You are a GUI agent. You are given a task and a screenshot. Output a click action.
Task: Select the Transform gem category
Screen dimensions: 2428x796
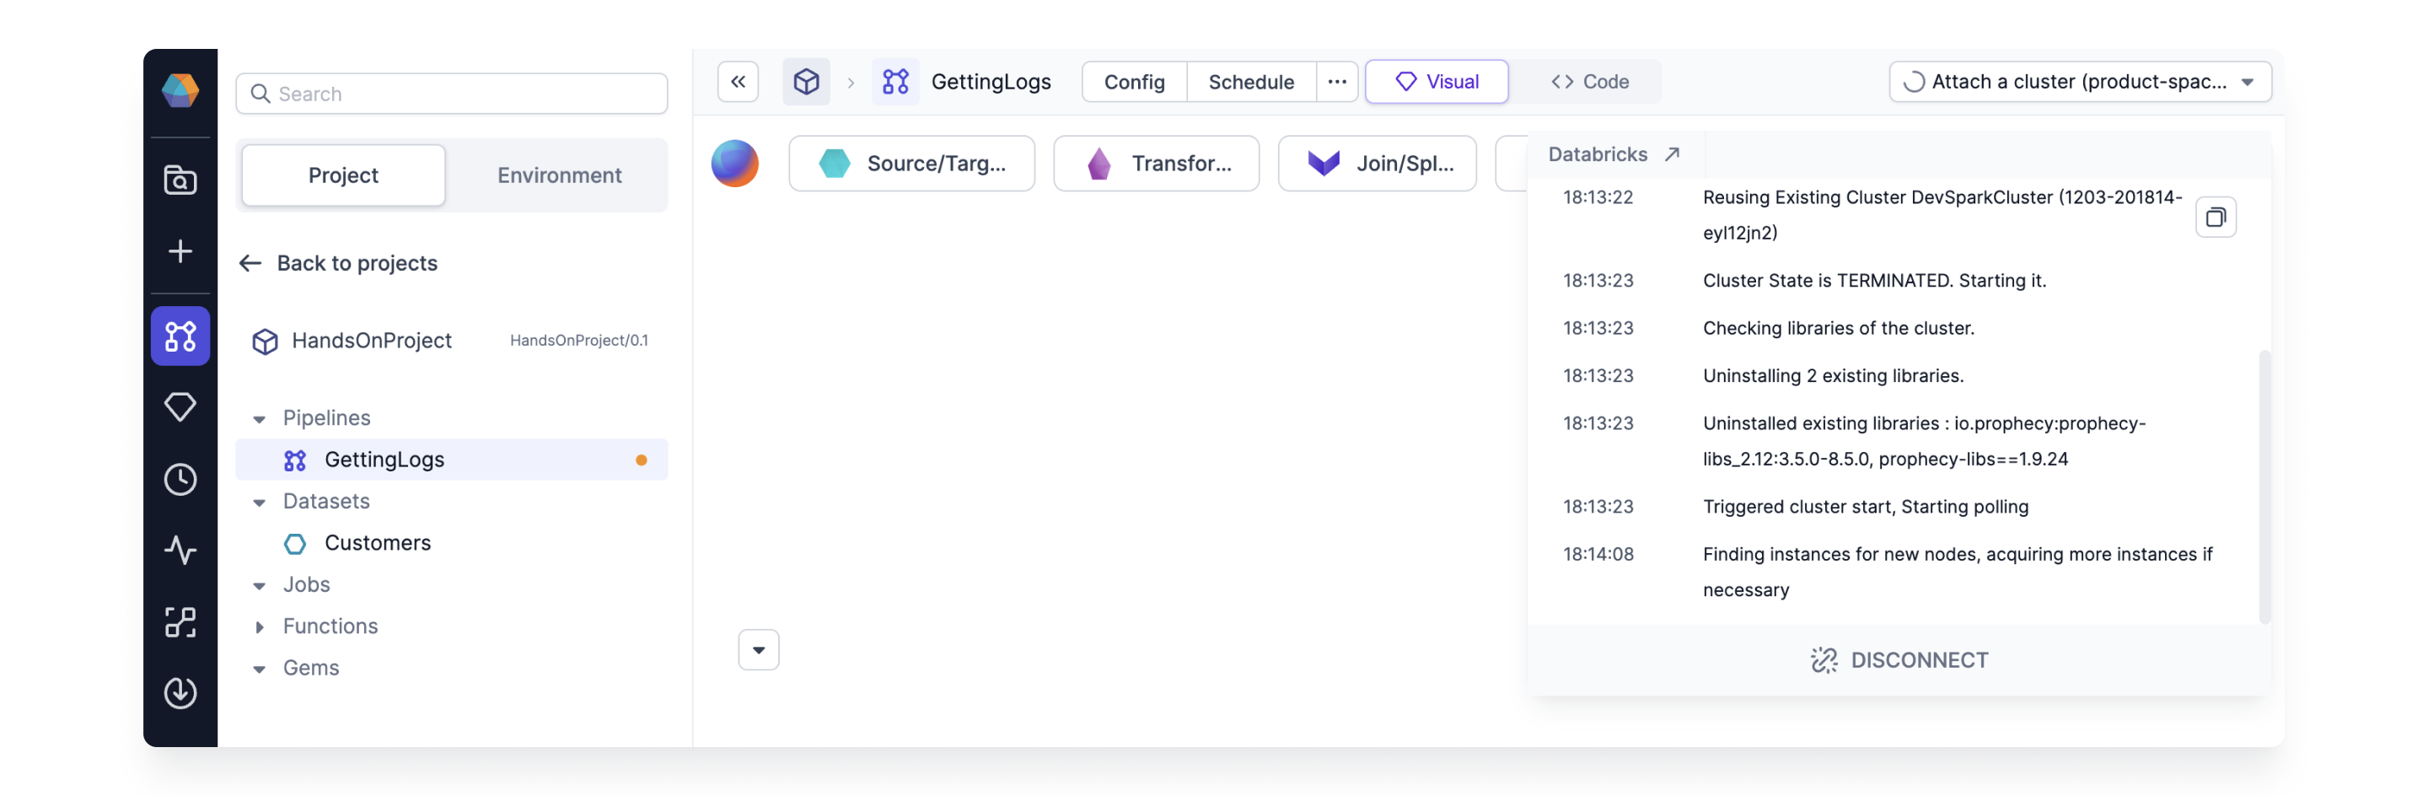pyautogui.click(x=1157, y=163)
